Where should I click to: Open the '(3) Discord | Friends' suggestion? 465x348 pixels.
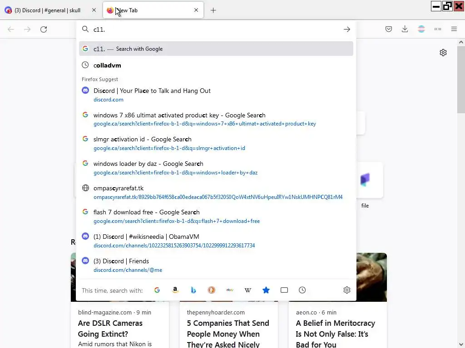click(x=216, y=266)
